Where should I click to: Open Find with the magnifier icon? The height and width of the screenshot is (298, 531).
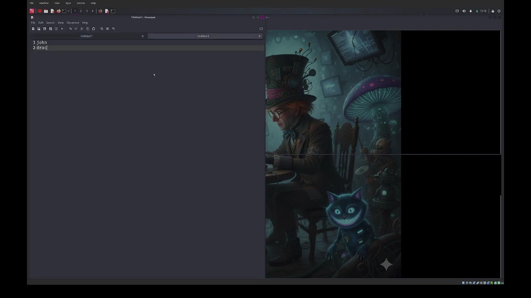(102, 29)
